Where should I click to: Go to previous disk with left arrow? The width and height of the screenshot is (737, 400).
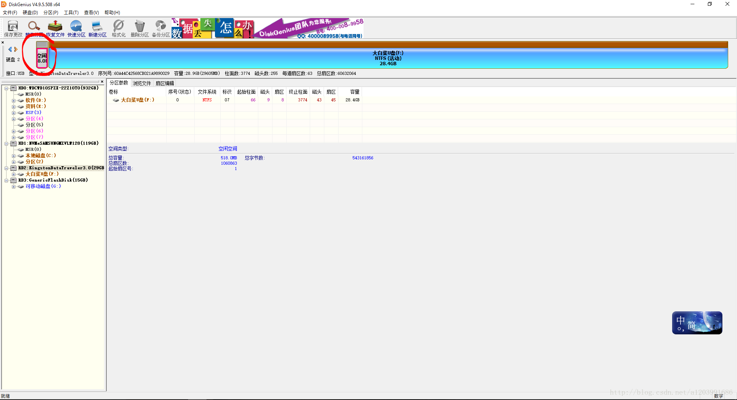pyautogui.click(x=10, y=50)
